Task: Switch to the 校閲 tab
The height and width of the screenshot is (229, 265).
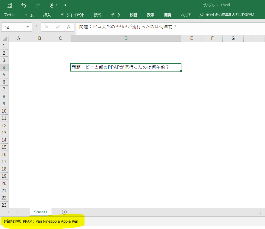Action: point(133,15)
